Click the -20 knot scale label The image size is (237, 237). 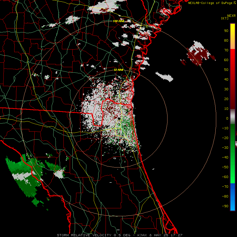(x=225, y=138)
